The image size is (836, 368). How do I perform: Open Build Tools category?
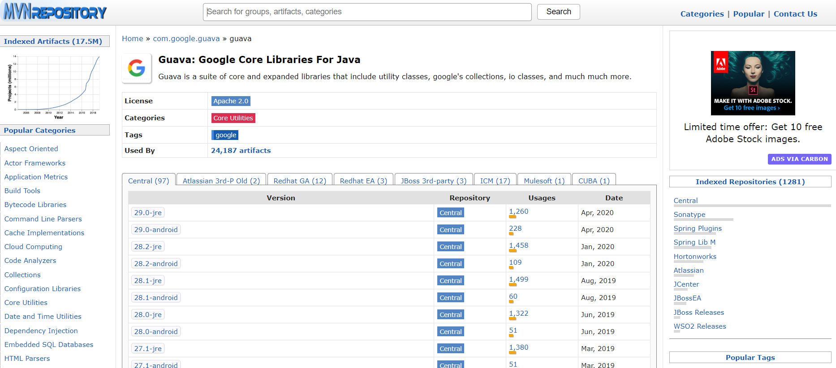[x=22, y=191]
